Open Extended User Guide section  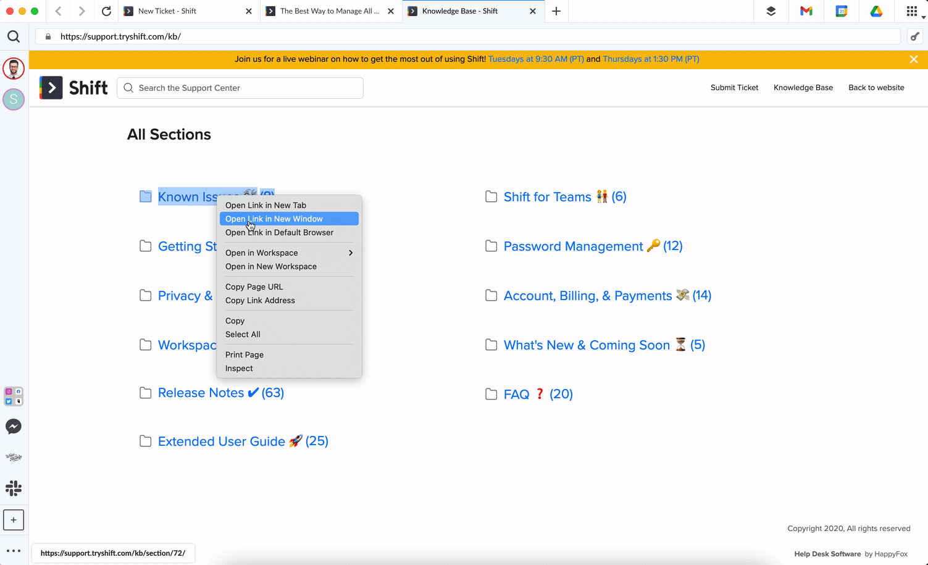(243, 441)
